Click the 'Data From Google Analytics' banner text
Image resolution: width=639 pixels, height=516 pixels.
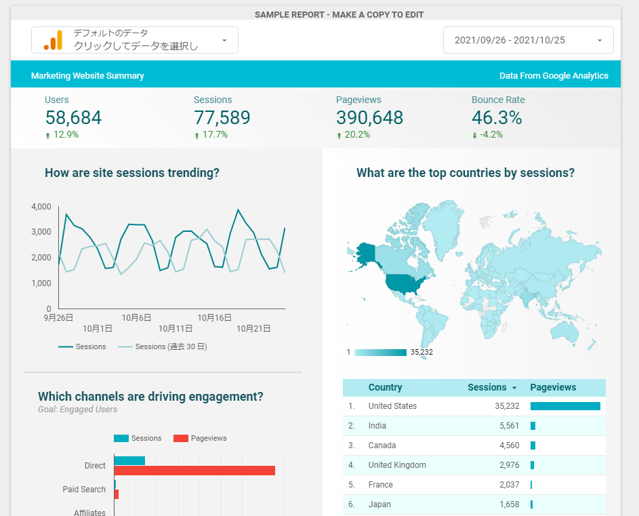coord(554,76)
